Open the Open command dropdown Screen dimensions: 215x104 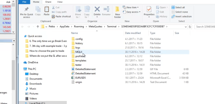(x=167, y=8)
